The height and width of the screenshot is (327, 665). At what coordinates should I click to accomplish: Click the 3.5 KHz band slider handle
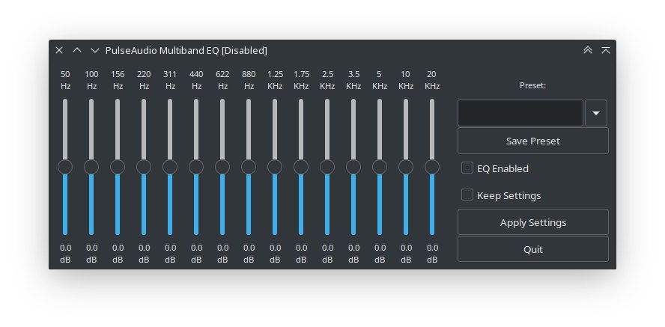(353, 167)
